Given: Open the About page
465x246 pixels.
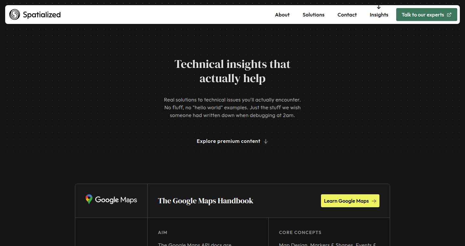Looking at the screenshot, I should coord(282,15).
